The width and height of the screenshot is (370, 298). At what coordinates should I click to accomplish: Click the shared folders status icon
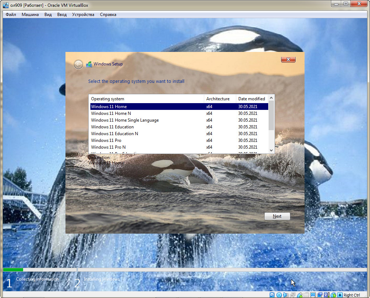pos(306,295)
